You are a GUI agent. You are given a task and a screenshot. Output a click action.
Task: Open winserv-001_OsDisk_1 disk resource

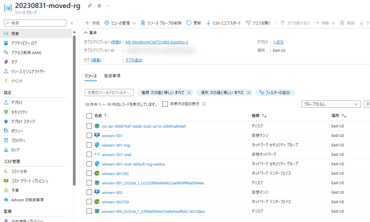[x=153, y=183]
